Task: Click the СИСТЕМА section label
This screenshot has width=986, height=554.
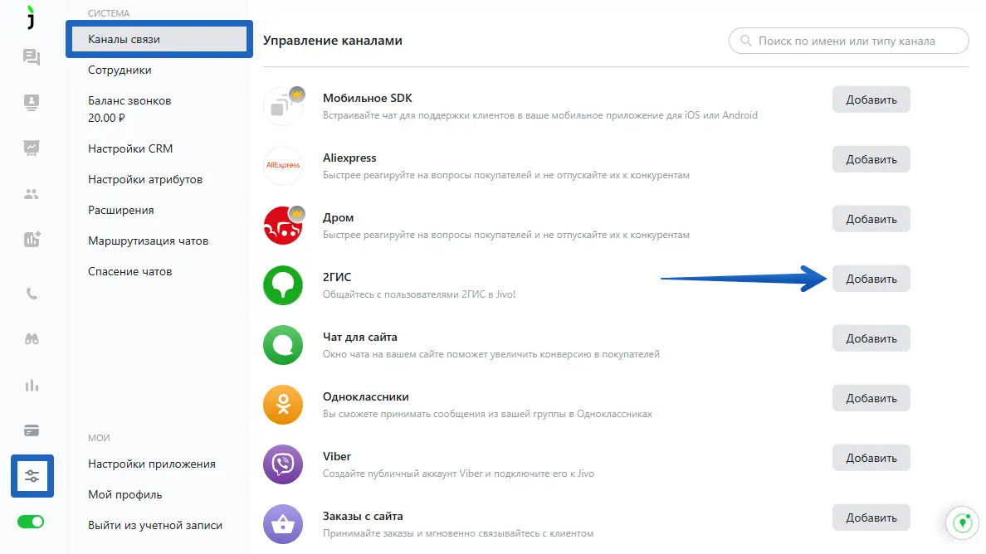Action: point(108,13)
